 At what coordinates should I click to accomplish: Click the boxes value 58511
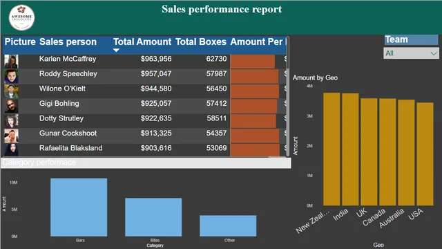pyautogui.click(x=216, y=118)
